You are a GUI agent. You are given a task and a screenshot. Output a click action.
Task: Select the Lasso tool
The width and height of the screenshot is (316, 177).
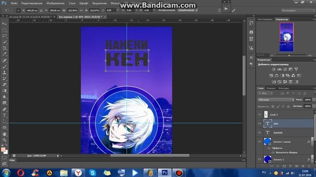pos(4,36)
